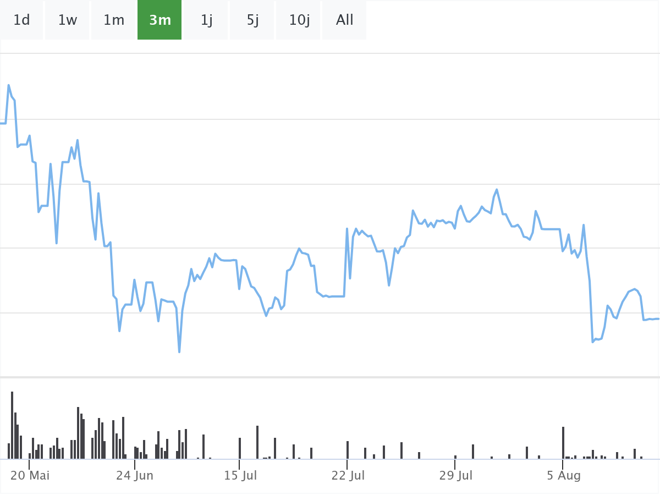Click the lowest dip of the price line
660x495 pixels.
179,351
